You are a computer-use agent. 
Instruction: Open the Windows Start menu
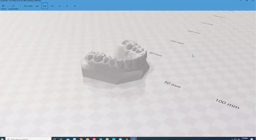2,139
